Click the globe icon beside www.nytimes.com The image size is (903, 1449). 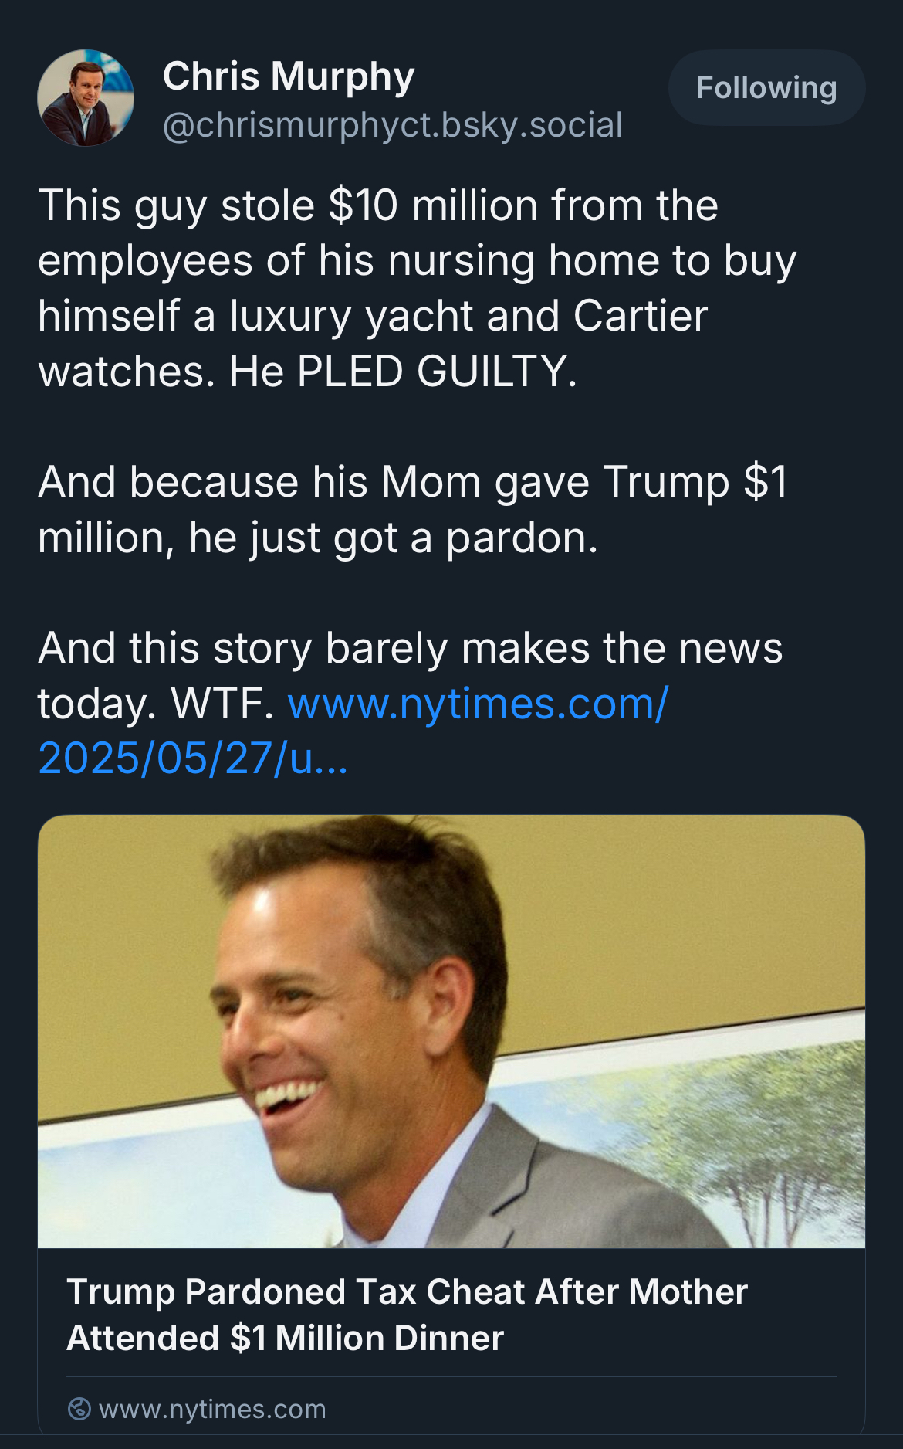click(x=79, y=1409)
